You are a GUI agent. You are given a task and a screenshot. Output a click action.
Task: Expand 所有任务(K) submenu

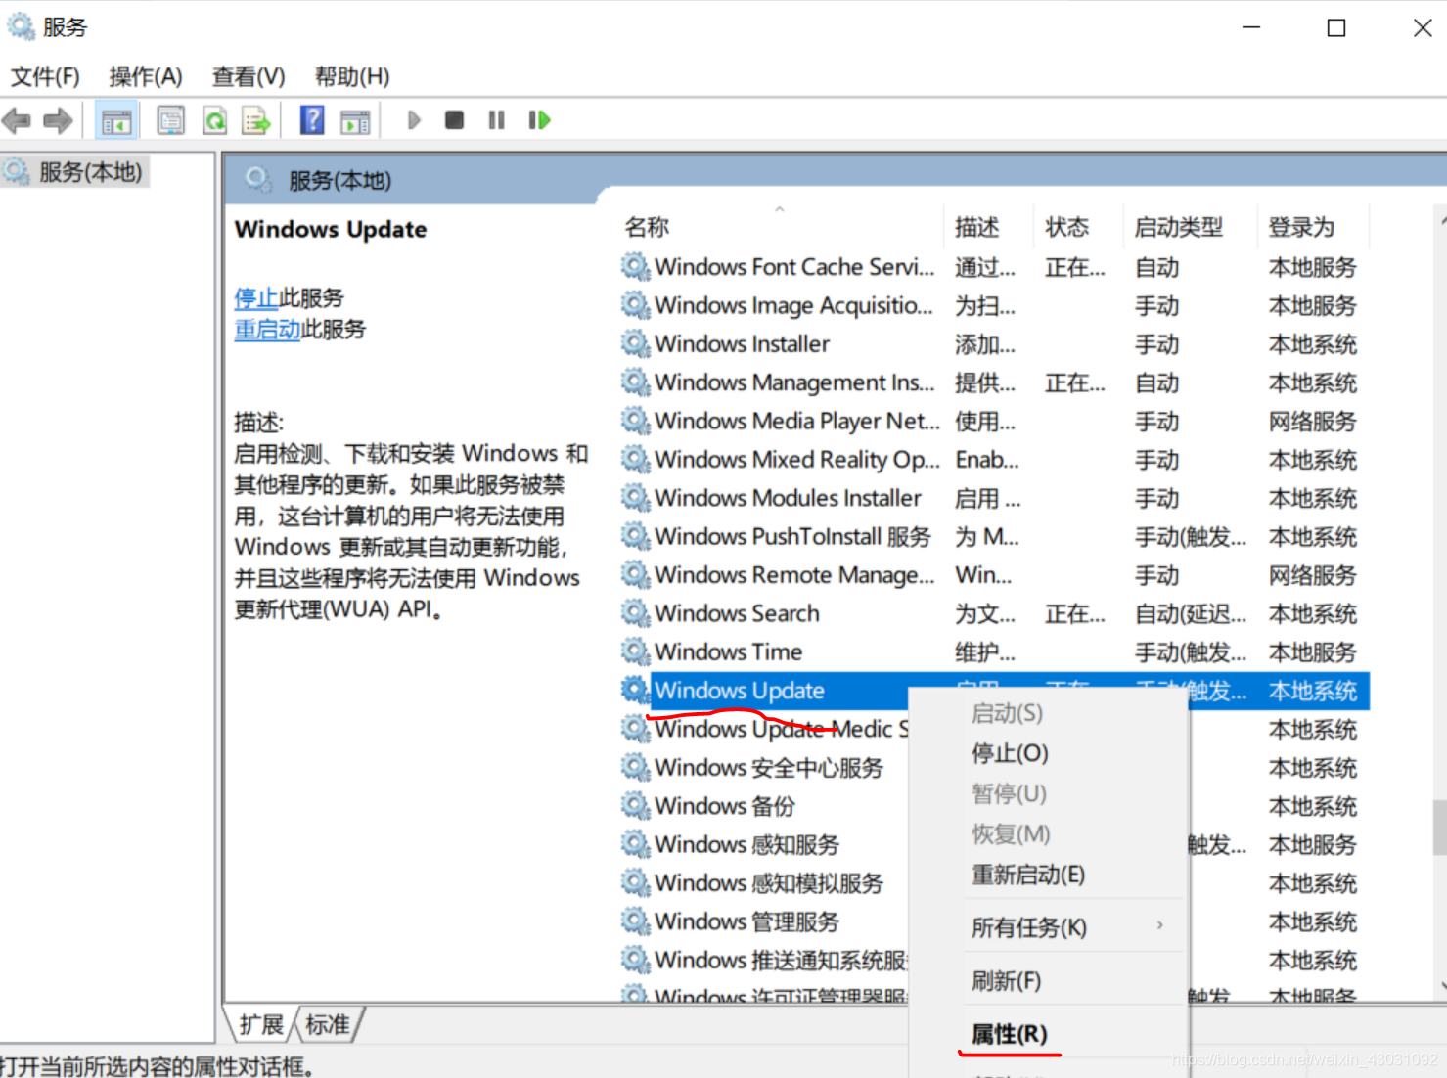(x=1048, y=927)
